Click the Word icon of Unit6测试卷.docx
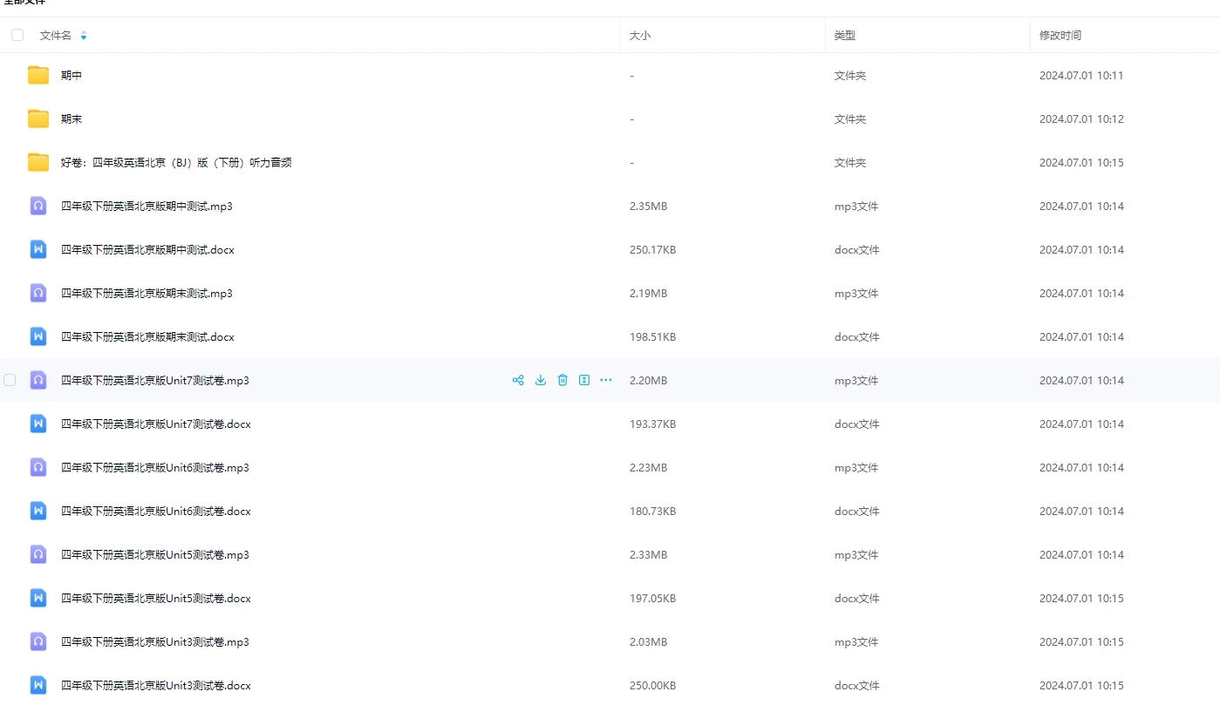 [x=38, y=511]
